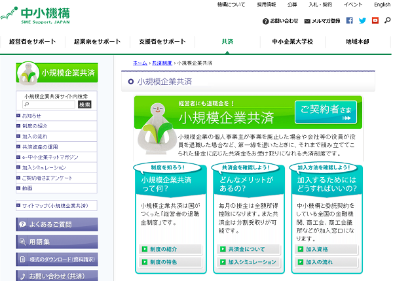
Task: Open 公募 in top menu
Action: point(292,5)
